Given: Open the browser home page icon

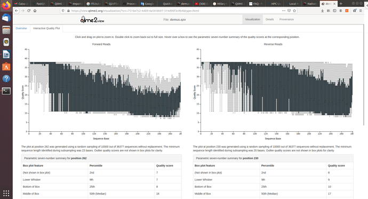Looking at the screenshot, I should click(x=35, y=11).
